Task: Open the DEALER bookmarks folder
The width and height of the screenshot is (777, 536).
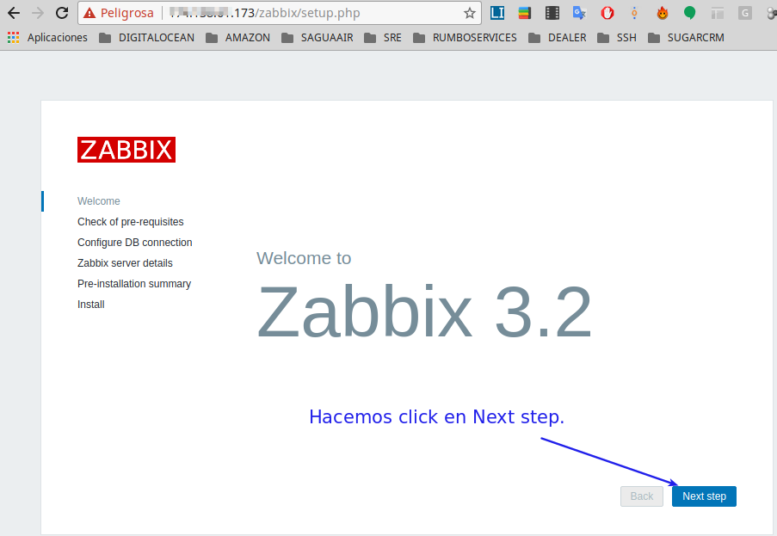Action: [x=558, y=38]
